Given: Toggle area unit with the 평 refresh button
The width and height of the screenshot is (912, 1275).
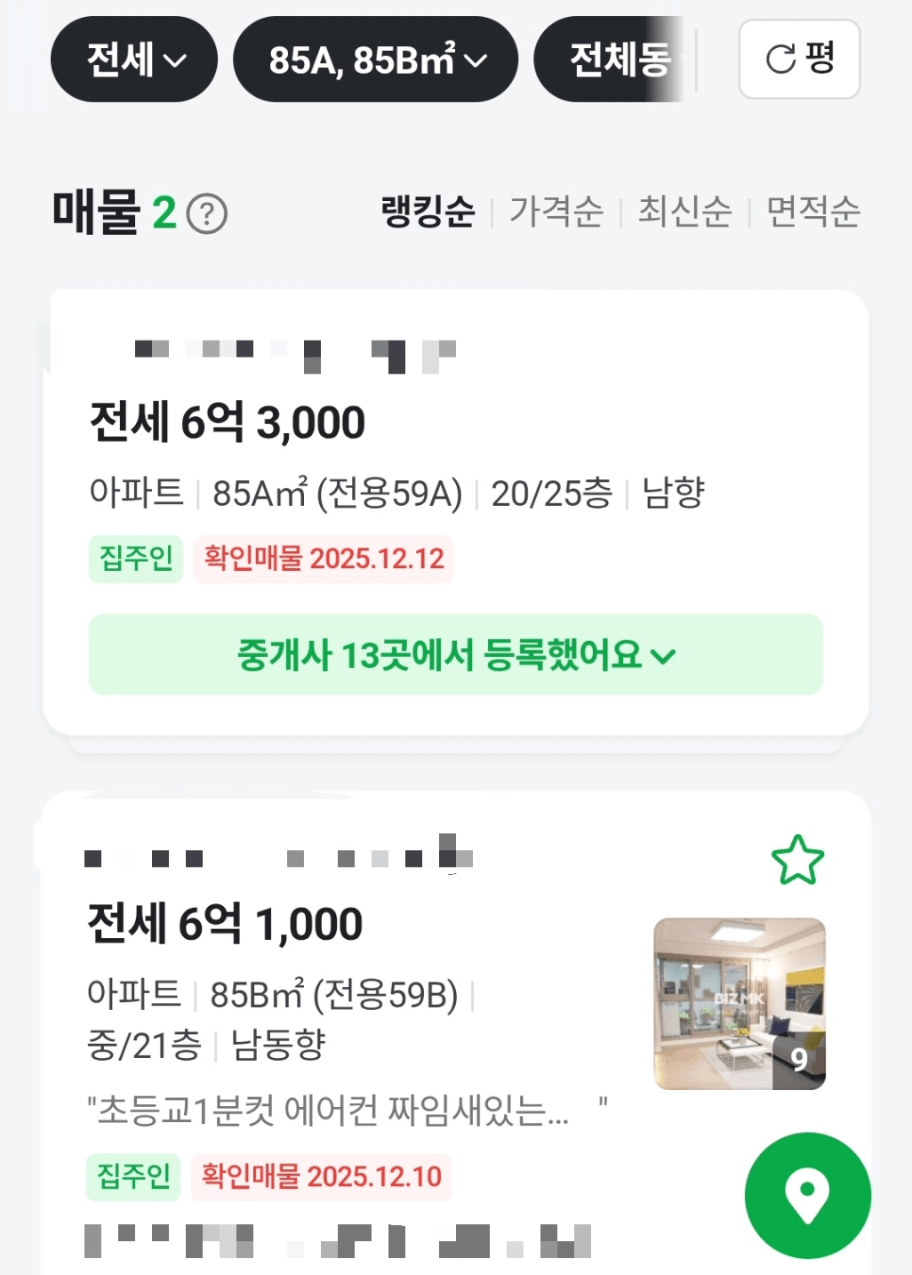Looking at the screenshot, I should point(799,60).
